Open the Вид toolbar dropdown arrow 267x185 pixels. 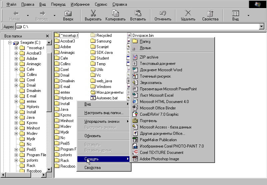(x=248, y=15)
